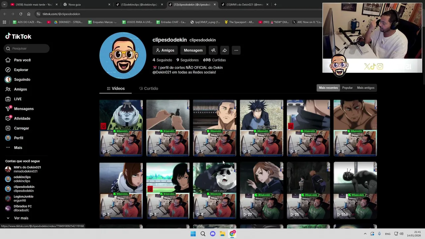Sort videos by Mais recentes
The image size is (425, 239).
point(328,88)
